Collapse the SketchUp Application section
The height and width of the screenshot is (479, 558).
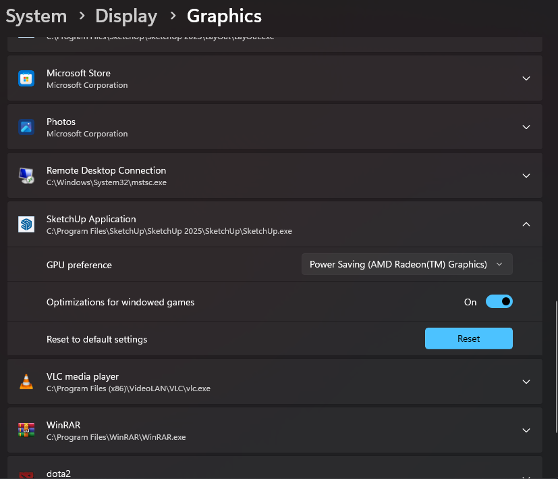click(526, 224)
